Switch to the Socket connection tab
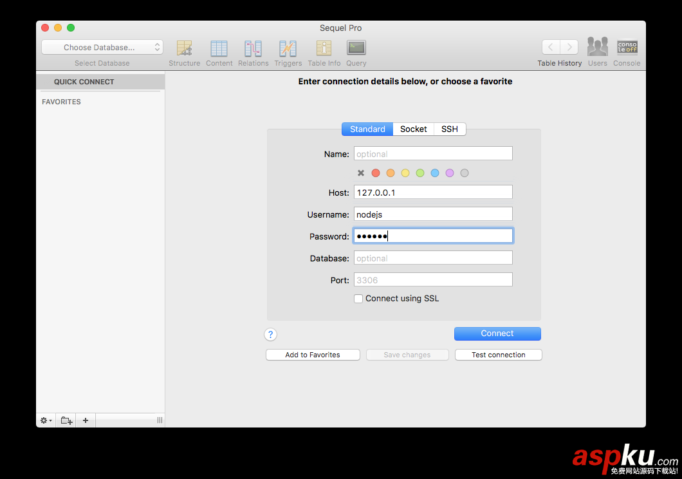The image size is (682, 479). click(414, 129)
